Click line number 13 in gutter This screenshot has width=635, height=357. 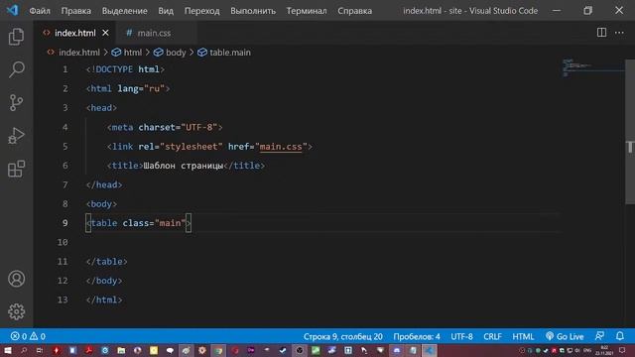coord(63,299)
